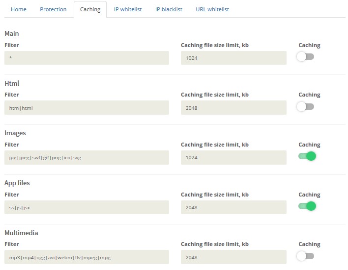The width and height of the screenshot is (348, 270).
Task: Enable Multimedia caching switch
Action: [x=305, y=256]
